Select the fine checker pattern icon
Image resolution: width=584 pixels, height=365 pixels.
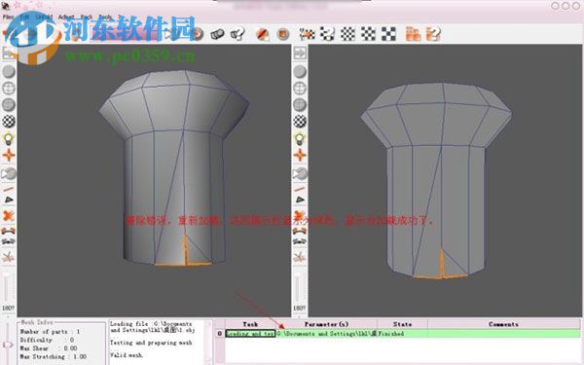tap(347, 34)
